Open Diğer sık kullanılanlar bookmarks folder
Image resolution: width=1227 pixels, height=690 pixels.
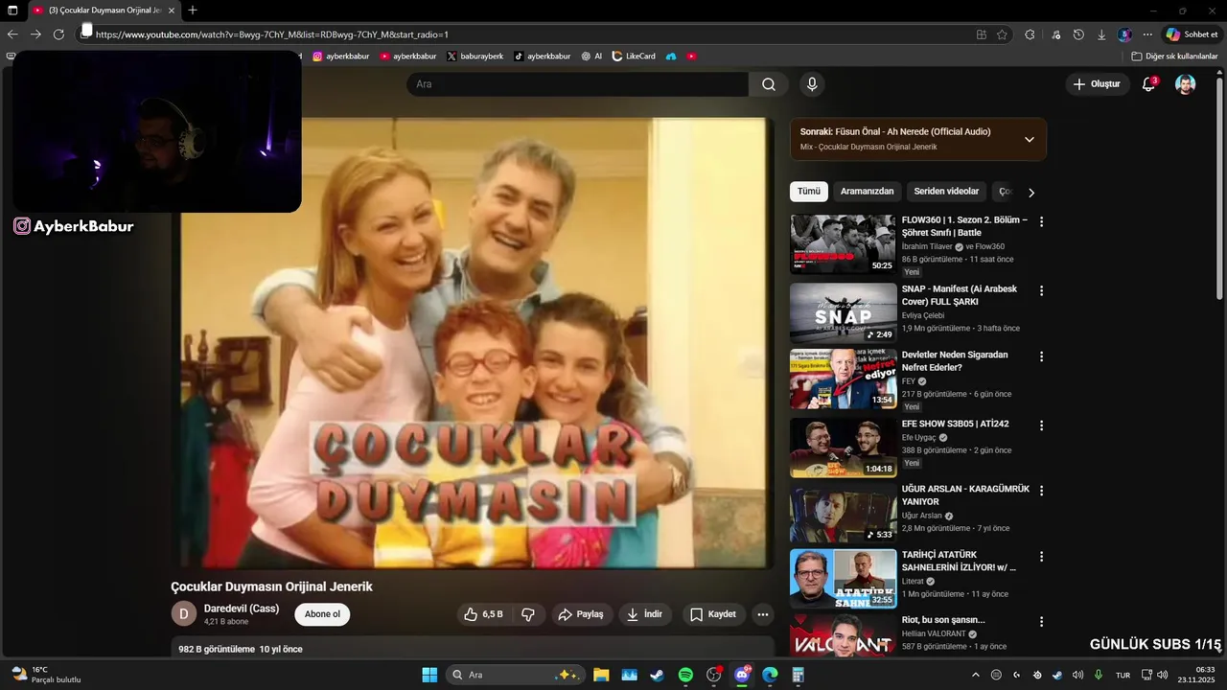[1174, 57]
